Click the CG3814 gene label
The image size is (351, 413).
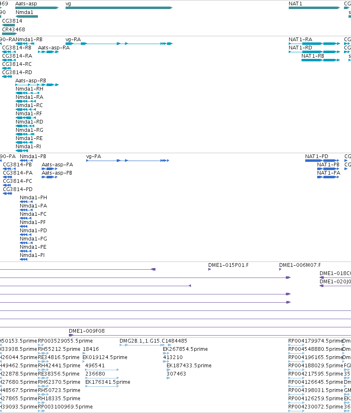[x=12, y=21]
